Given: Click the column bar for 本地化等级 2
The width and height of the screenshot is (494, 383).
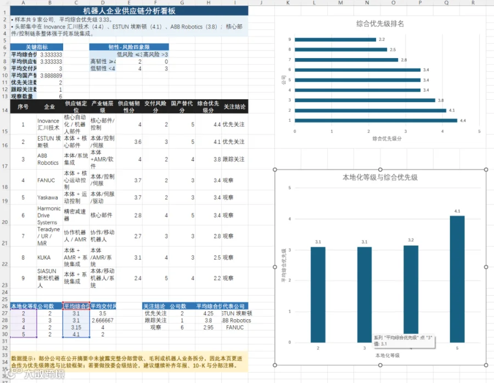Looking at the screenshot, I should point(318,295).
